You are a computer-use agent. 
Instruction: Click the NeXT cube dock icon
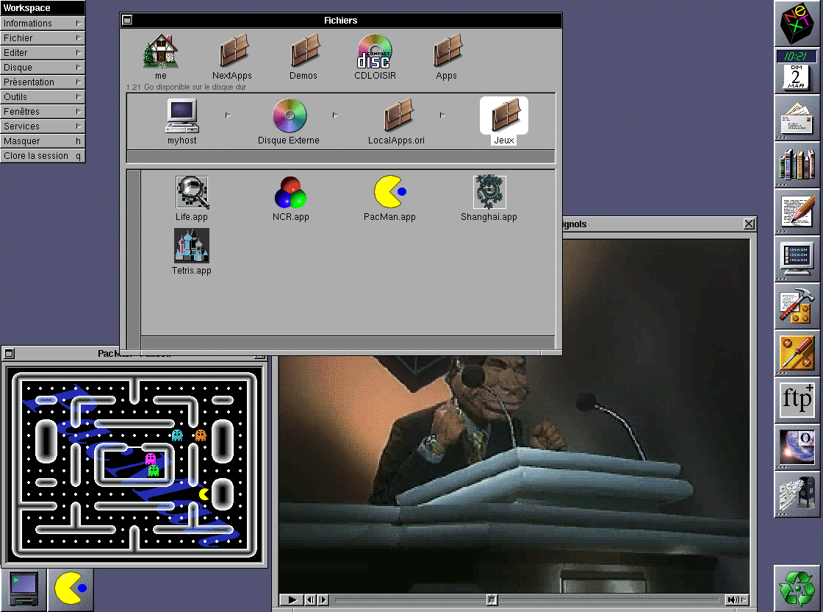797,24
